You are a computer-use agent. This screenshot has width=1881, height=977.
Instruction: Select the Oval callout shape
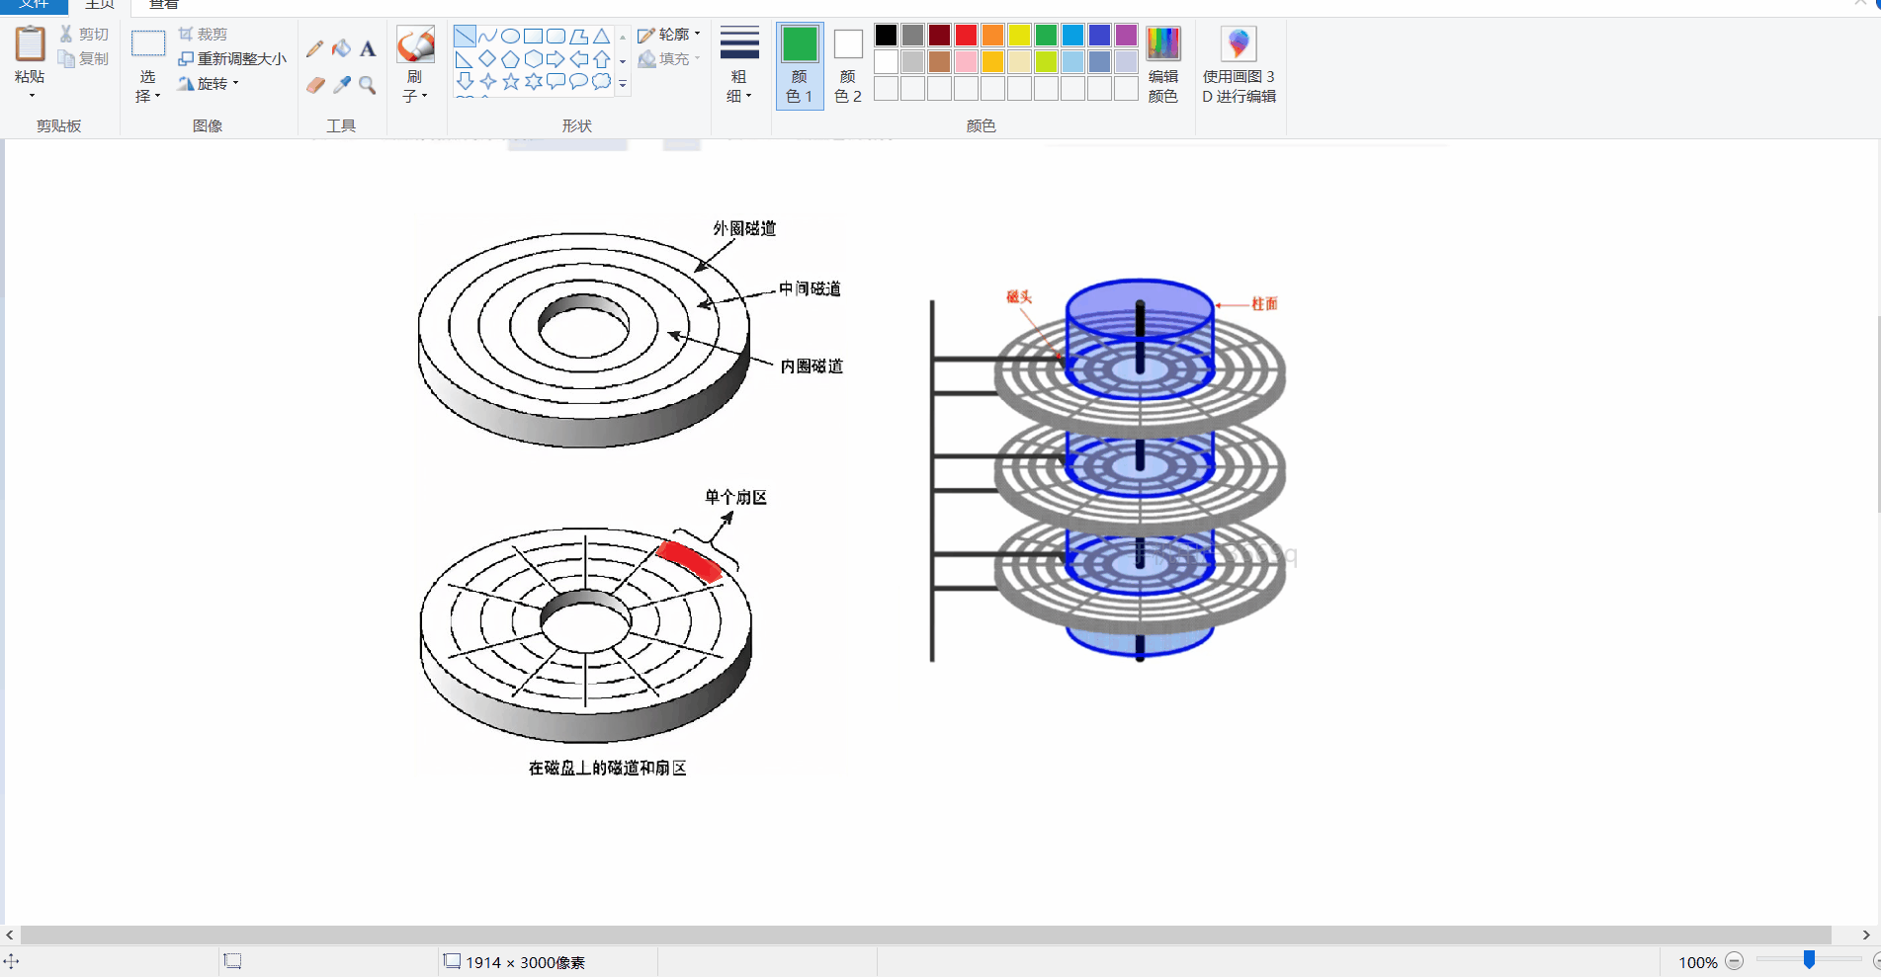pyautogui.click(x=578, y=82)
